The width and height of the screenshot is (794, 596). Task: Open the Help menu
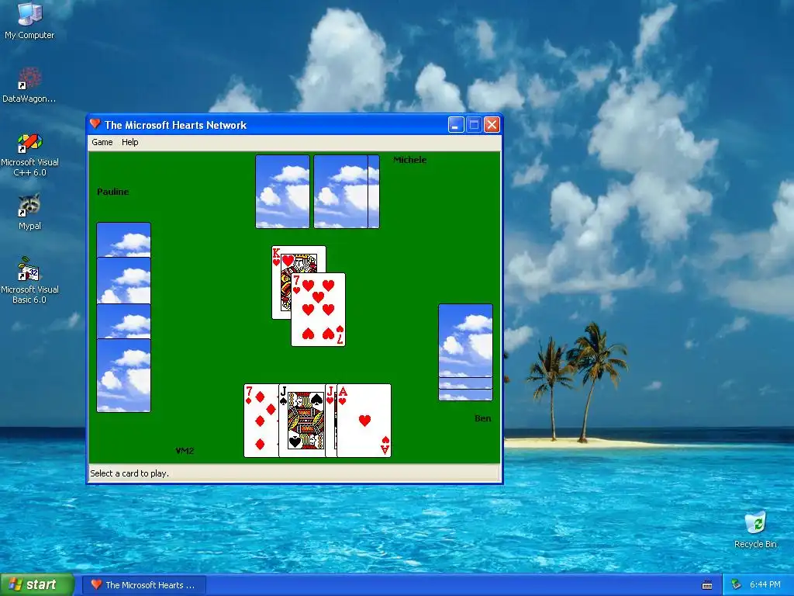pyautogui.click(x=129, y=143)
